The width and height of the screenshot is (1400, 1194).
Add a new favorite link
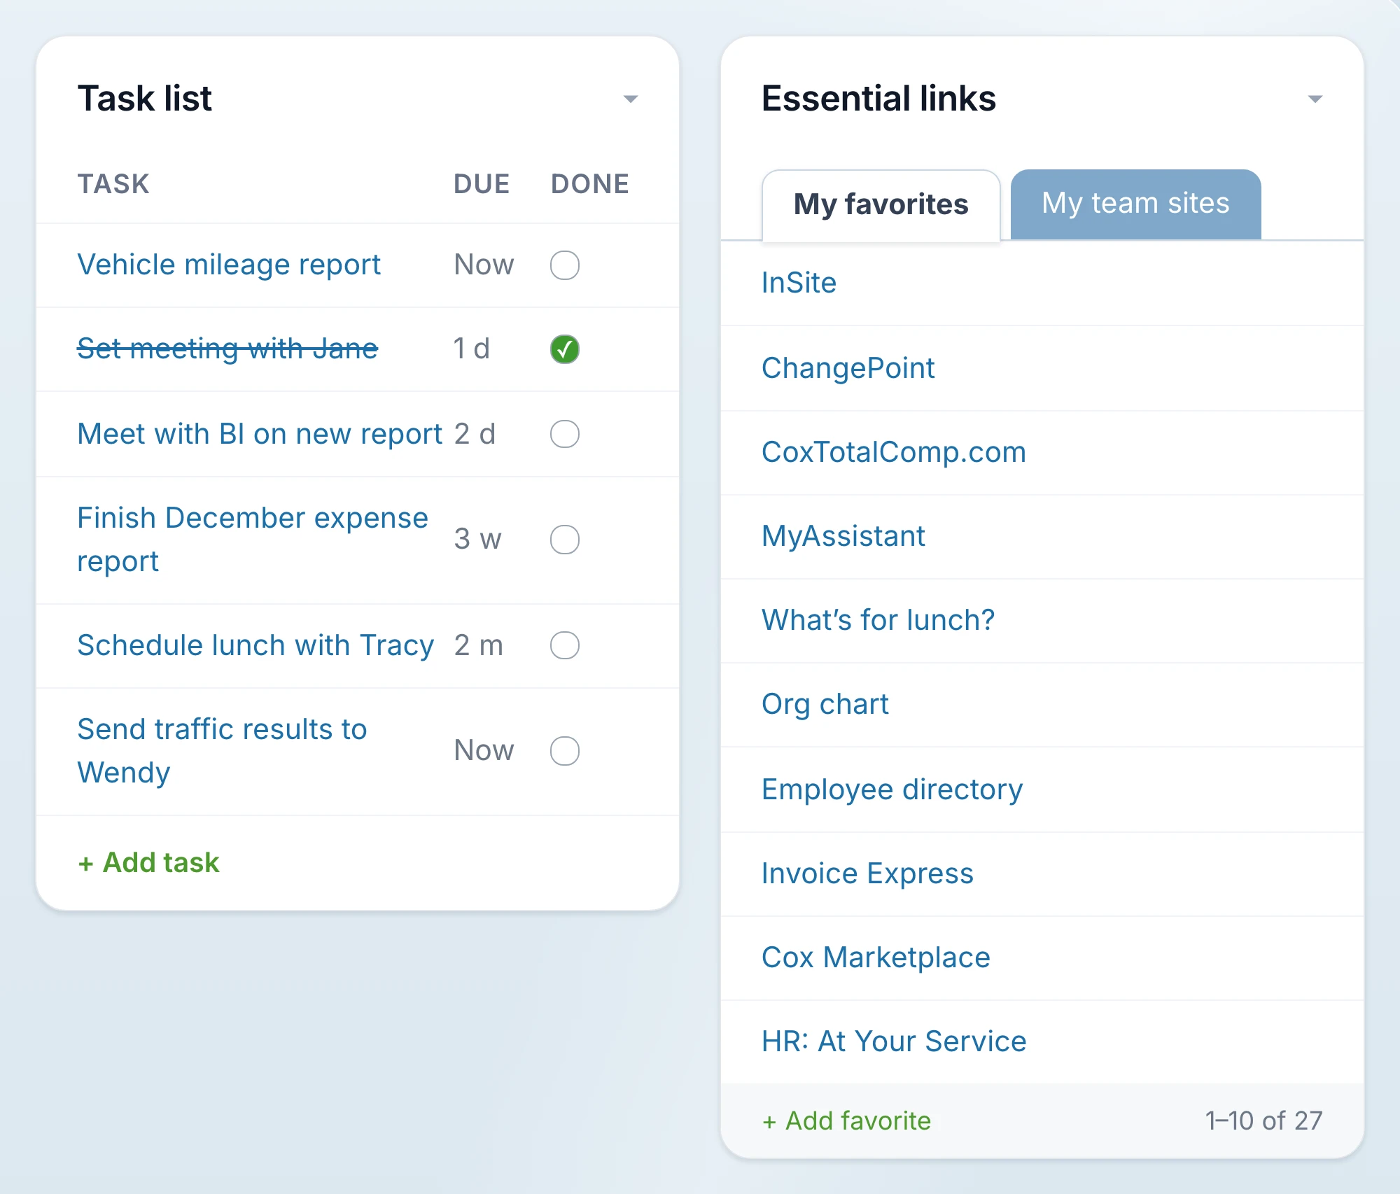click(846, 1121)
